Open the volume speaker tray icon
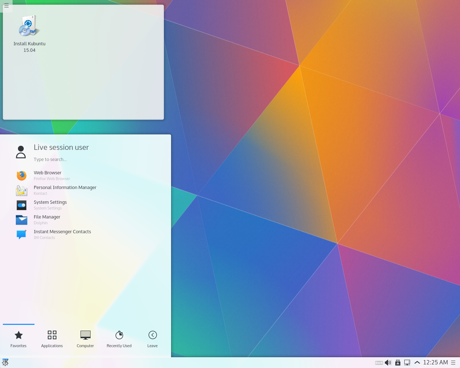The width and height of the screenshot is (460, 368). [x=388, y=363]
